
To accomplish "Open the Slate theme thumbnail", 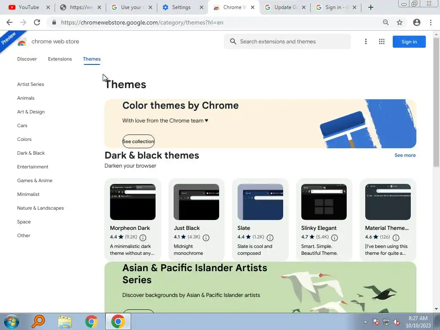I will (x=260, y=202).
